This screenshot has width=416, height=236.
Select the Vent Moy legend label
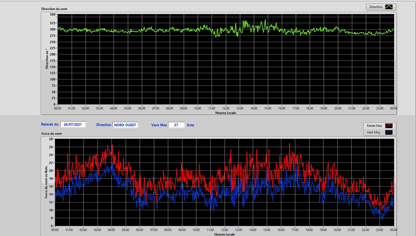[x=374, y=132]
